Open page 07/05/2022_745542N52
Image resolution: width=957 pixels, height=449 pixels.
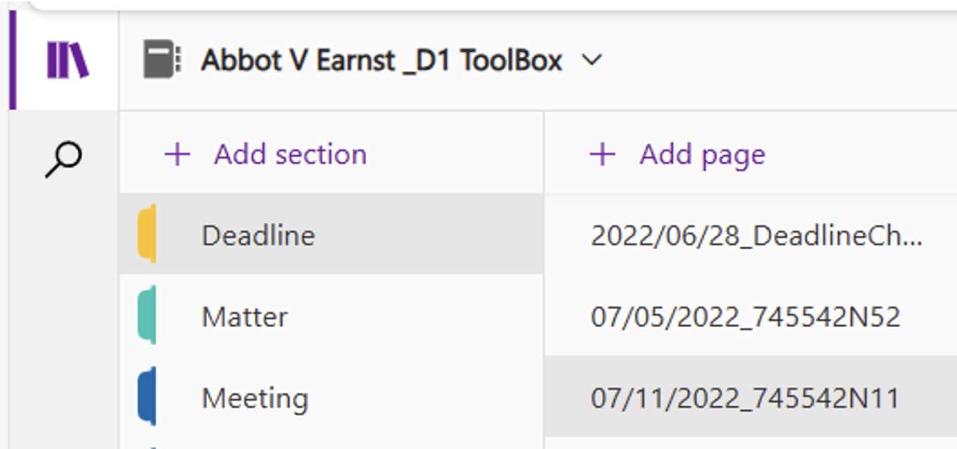(x=745, y=317)
